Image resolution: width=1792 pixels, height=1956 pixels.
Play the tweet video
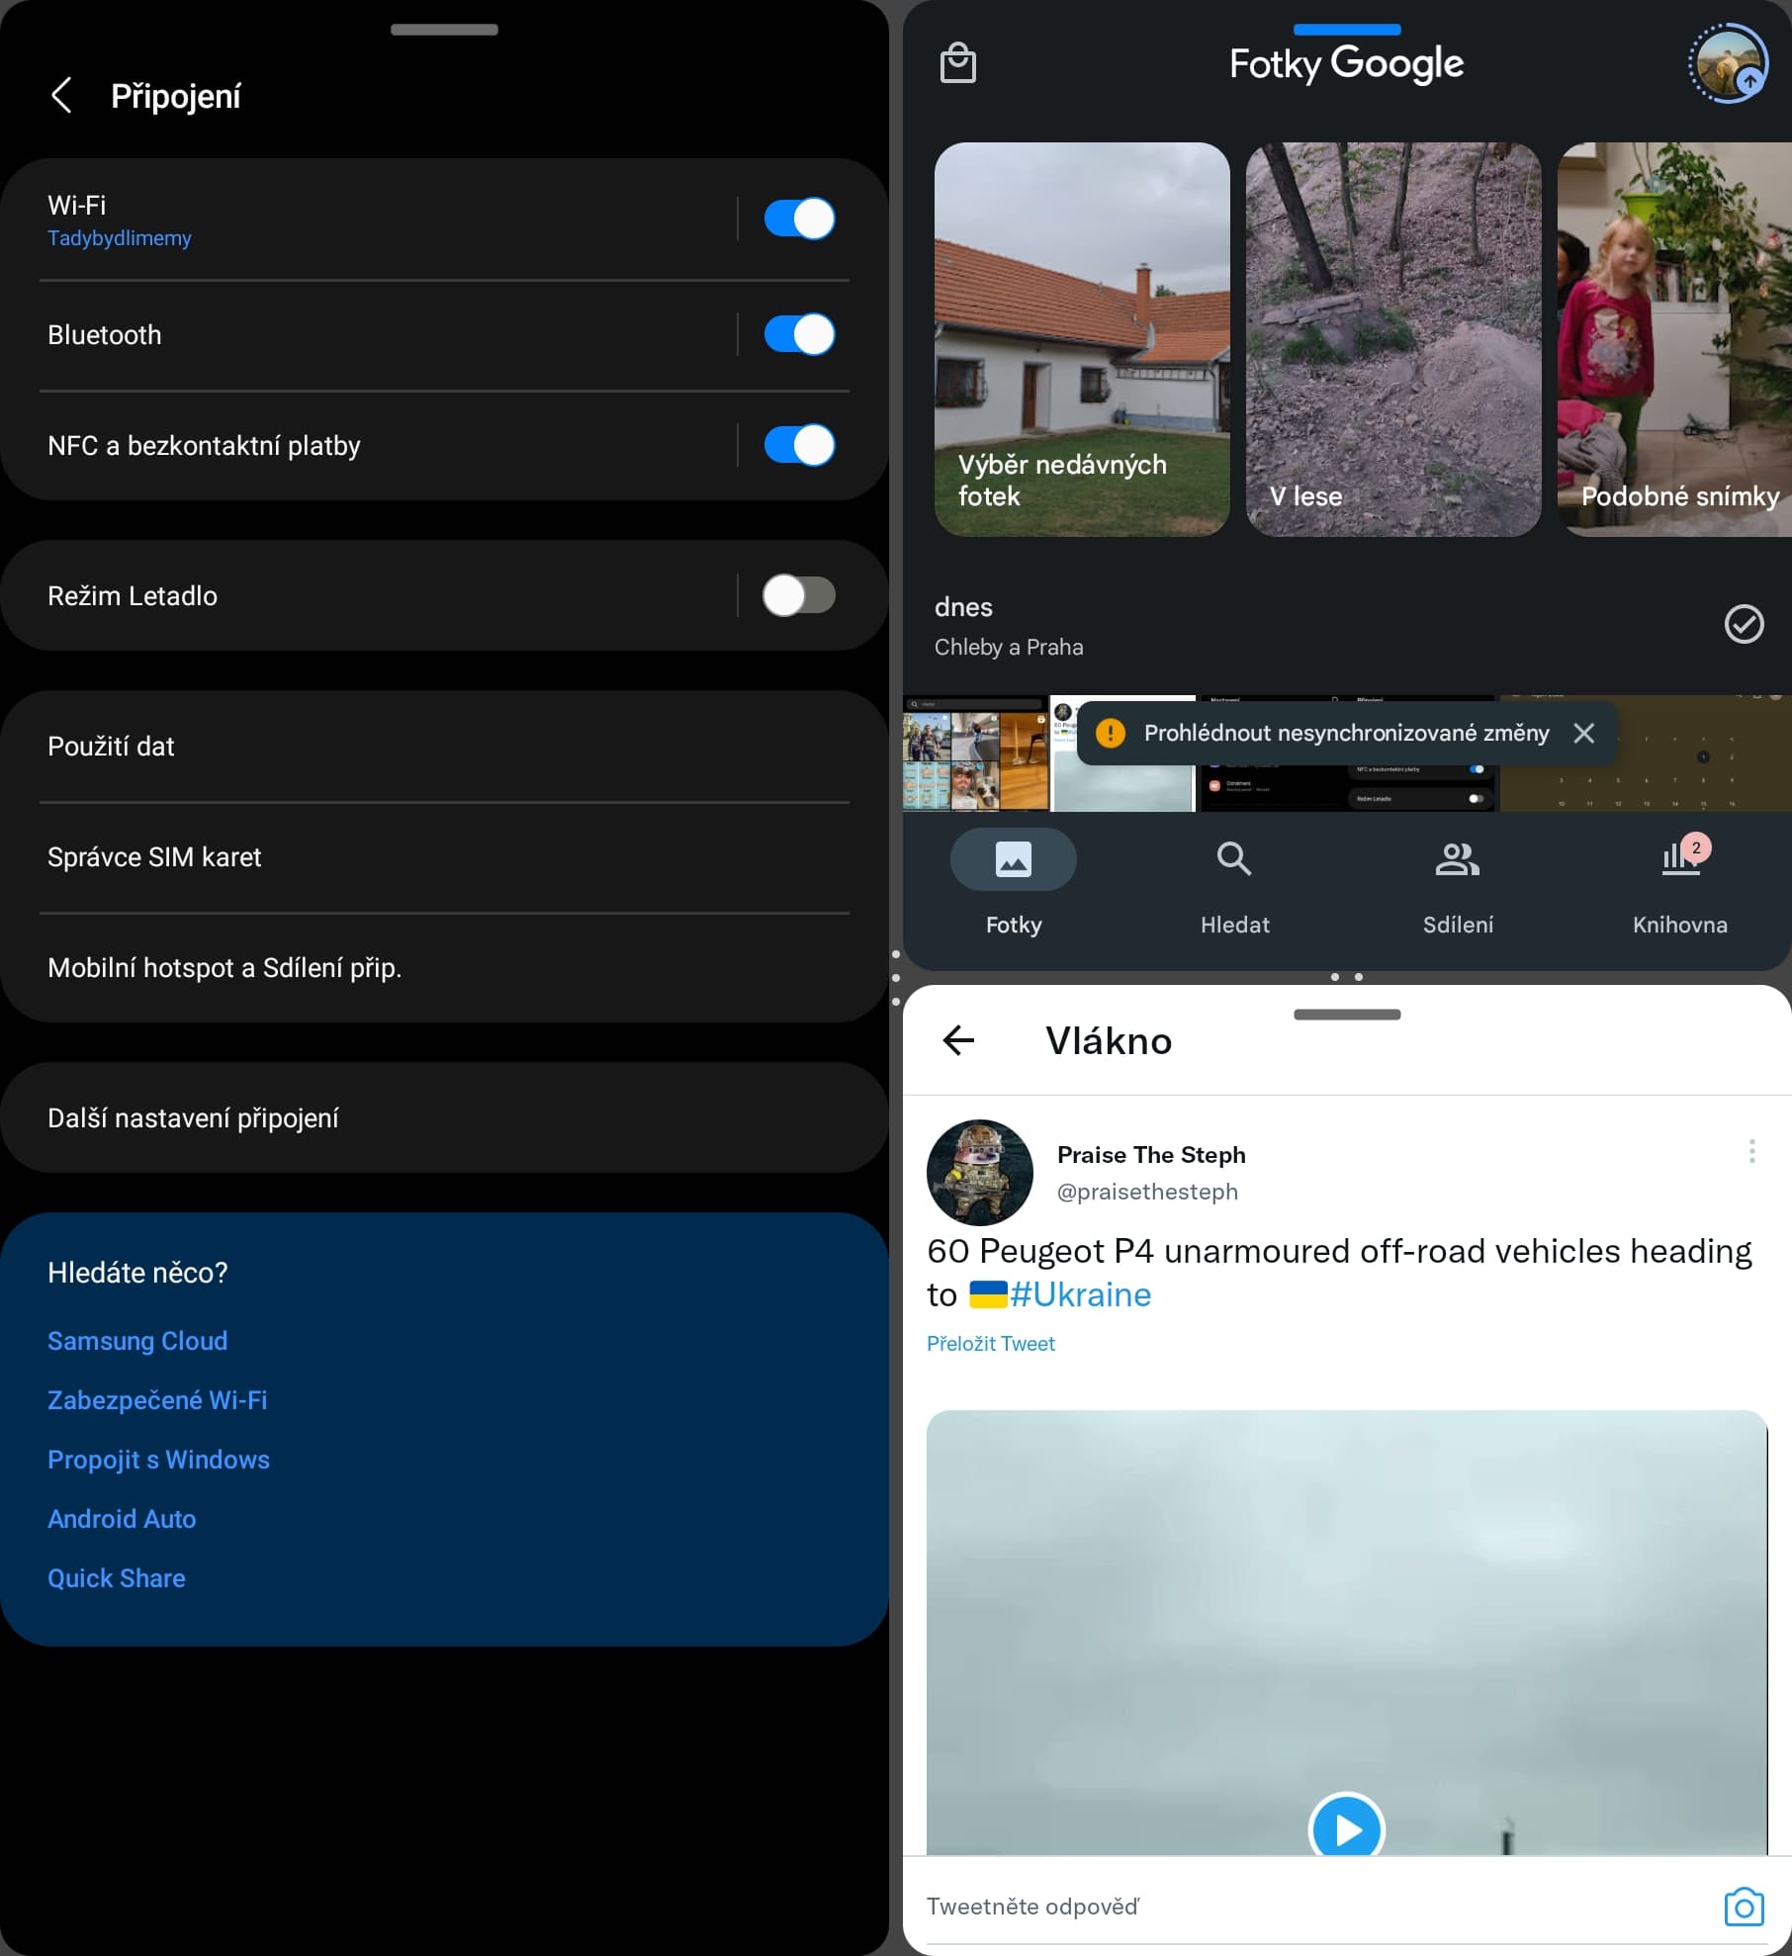1346,1829
